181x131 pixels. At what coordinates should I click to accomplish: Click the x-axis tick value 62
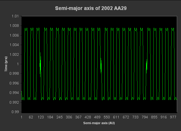[x=31, y=117]
